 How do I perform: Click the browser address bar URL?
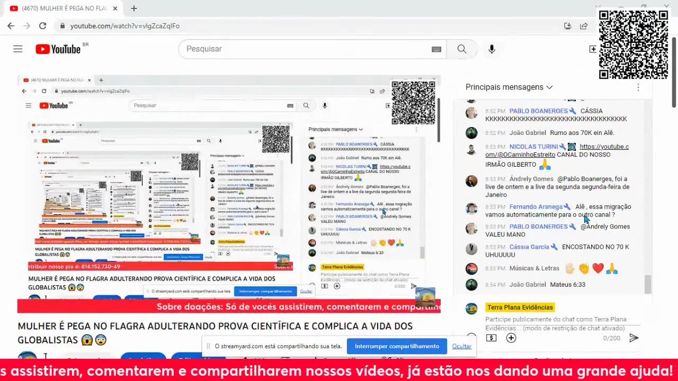124,26
